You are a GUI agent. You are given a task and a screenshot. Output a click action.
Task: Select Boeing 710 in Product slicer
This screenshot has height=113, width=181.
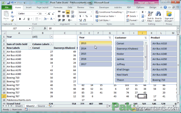pyautogui.click(x=164, y=80)
